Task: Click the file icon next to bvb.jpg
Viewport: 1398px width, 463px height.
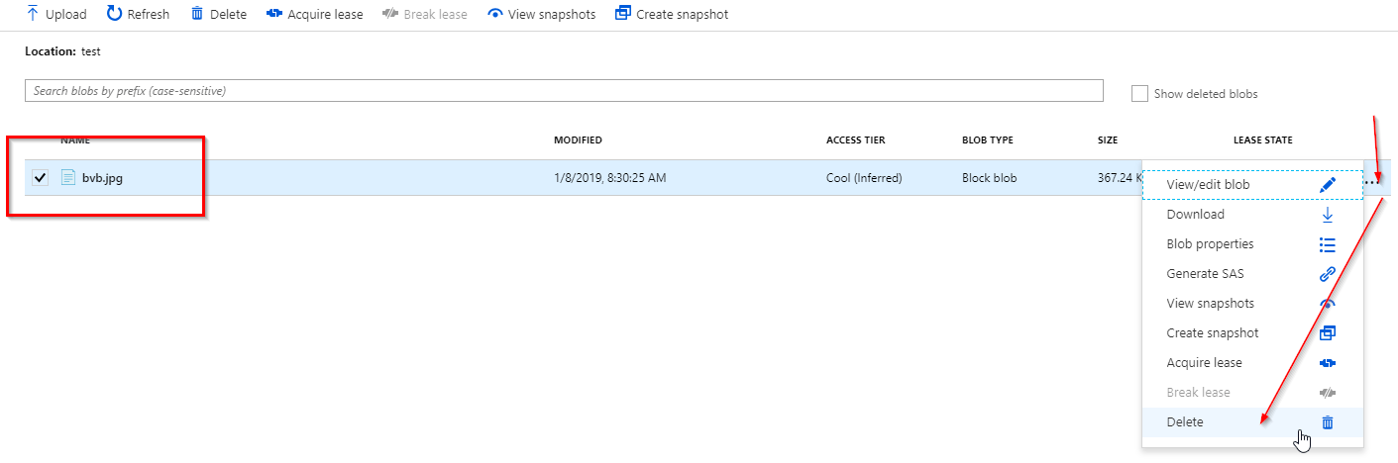Action: [x=68, y=178]
